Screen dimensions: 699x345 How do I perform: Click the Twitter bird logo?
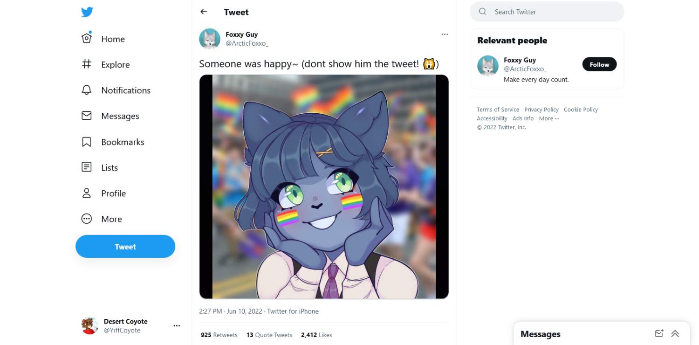coord(87,12)
